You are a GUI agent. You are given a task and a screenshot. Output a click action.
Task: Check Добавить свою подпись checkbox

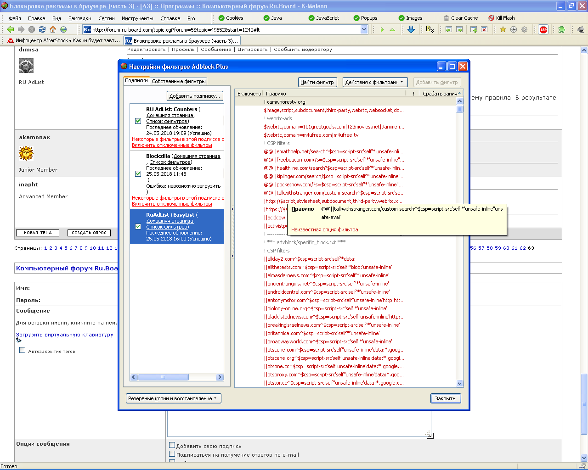(172, 445)
